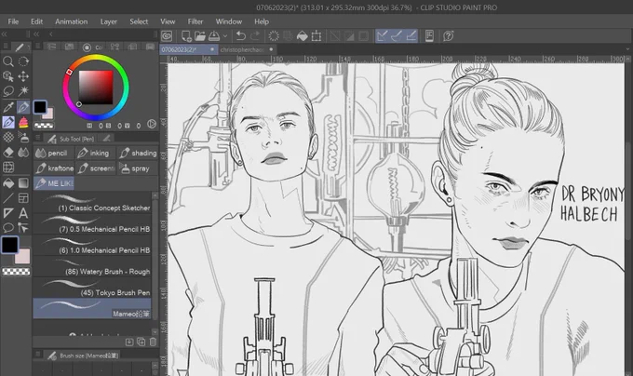Screen dimensions: 633x376
Task: Open the Filter menu
Action: point(195,21)
